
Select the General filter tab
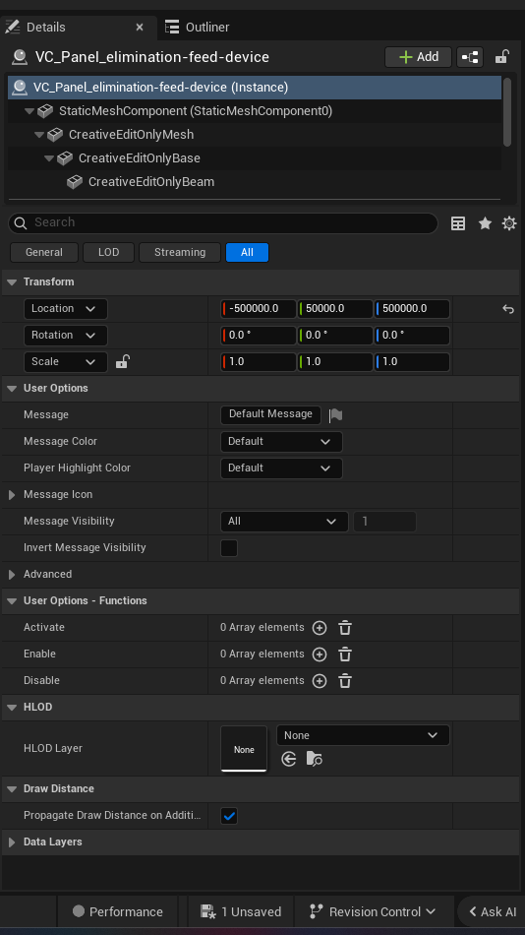(x=44, y=253)
